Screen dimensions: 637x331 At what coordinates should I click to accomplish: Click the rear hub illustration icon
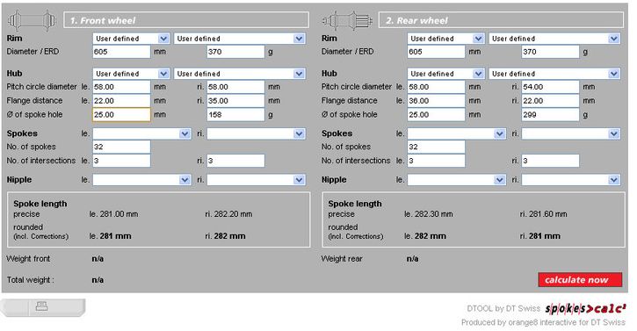point(347,20)
